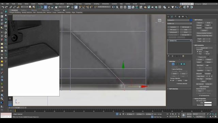Select Element sub-object level icon
218x123 pixels.
point(184,64)
